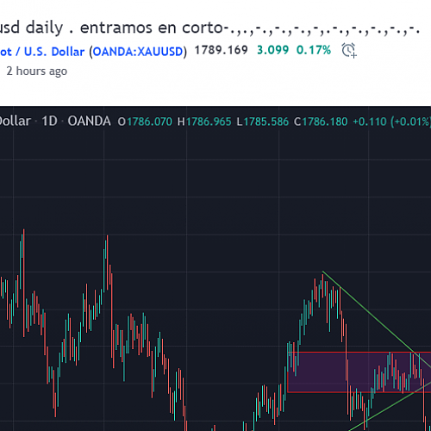
Task: Click the close value C1786.180
Action: click(321, 122)
